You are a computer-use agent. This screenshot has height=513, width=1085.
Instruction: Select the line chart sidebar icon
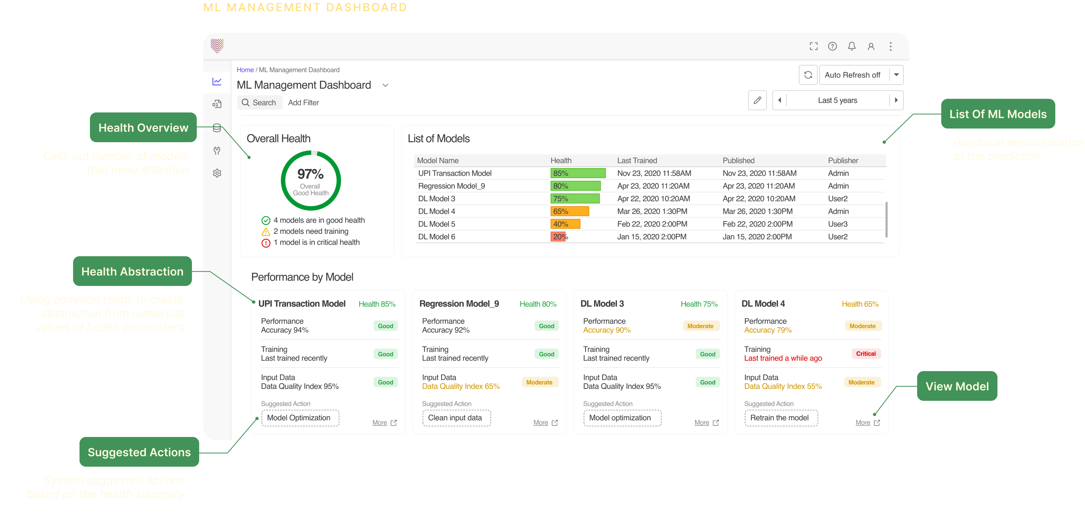217,81
